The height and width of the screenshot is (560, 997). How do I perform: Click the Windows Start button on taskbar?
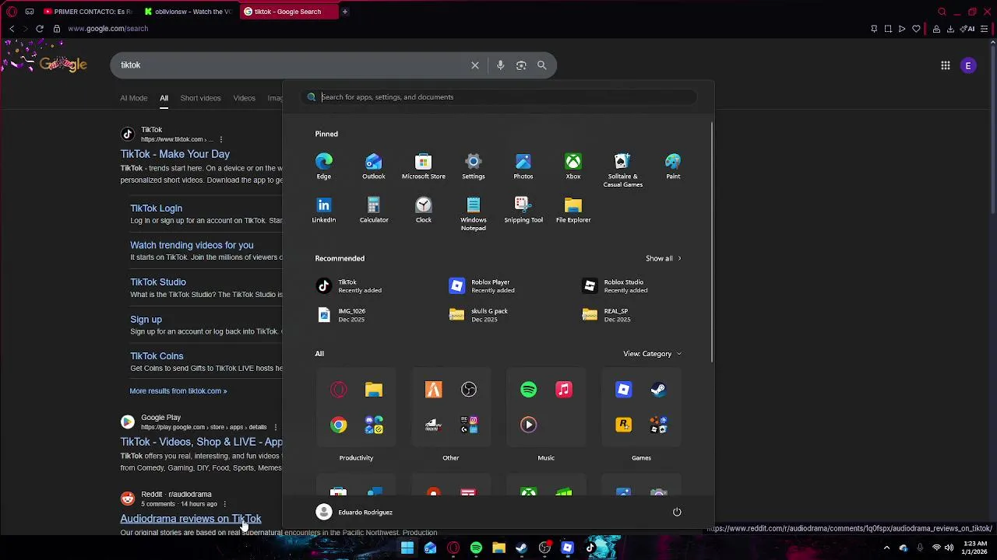[407, 548]
